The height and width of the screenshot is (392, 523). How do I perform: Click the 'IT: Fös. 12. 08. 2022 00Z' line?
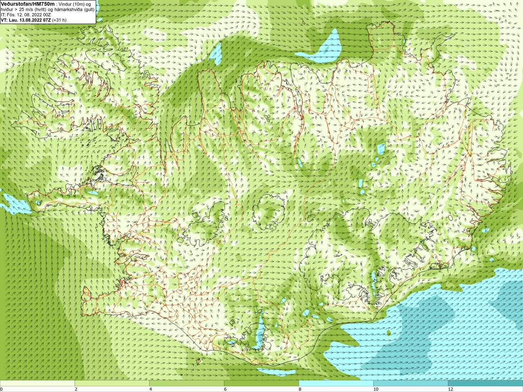click(x=26, y=15)
